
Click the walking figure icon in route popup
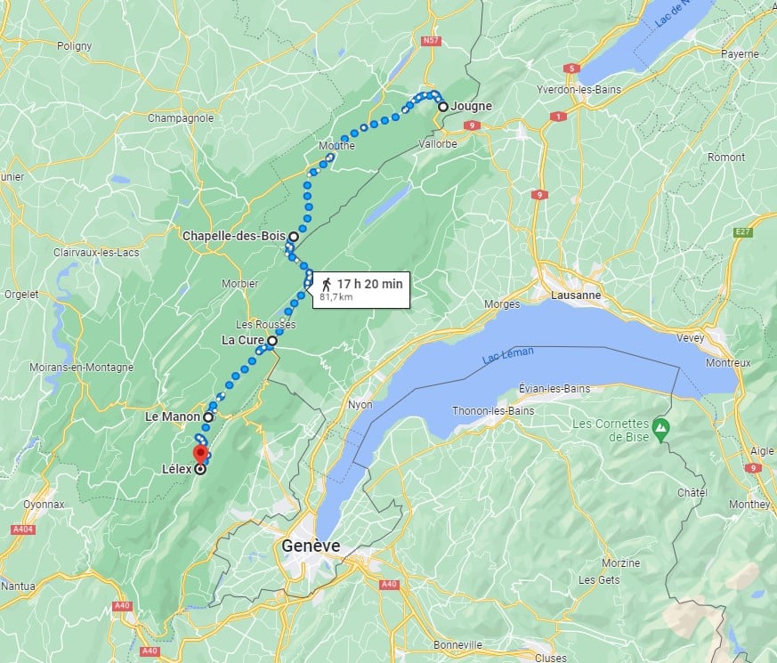[326, 284]
